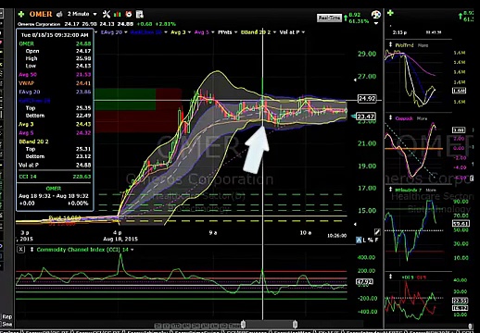This screenshot has height=333, width=480.
Task: Open the wrench and screwdriver tools icon
Action: click(x=107, y=14)
